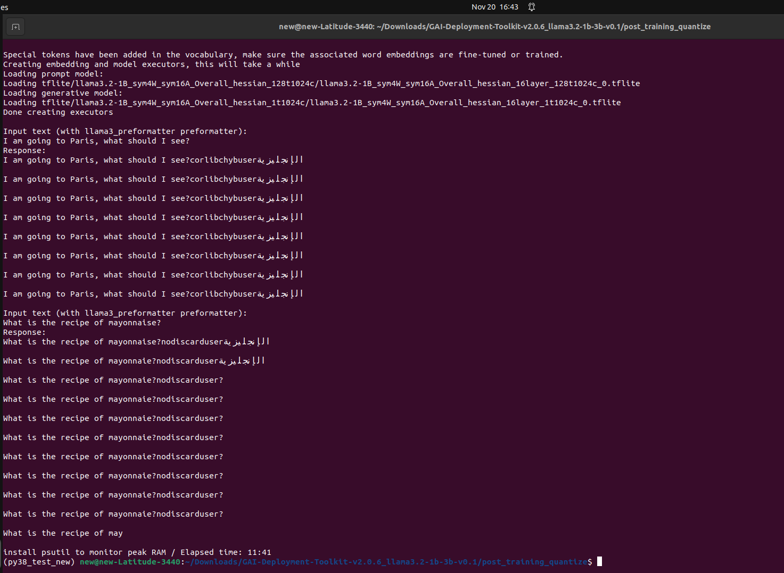The image size is (784, 573).
Task: Click the terminal window title path
Action: 494,27
